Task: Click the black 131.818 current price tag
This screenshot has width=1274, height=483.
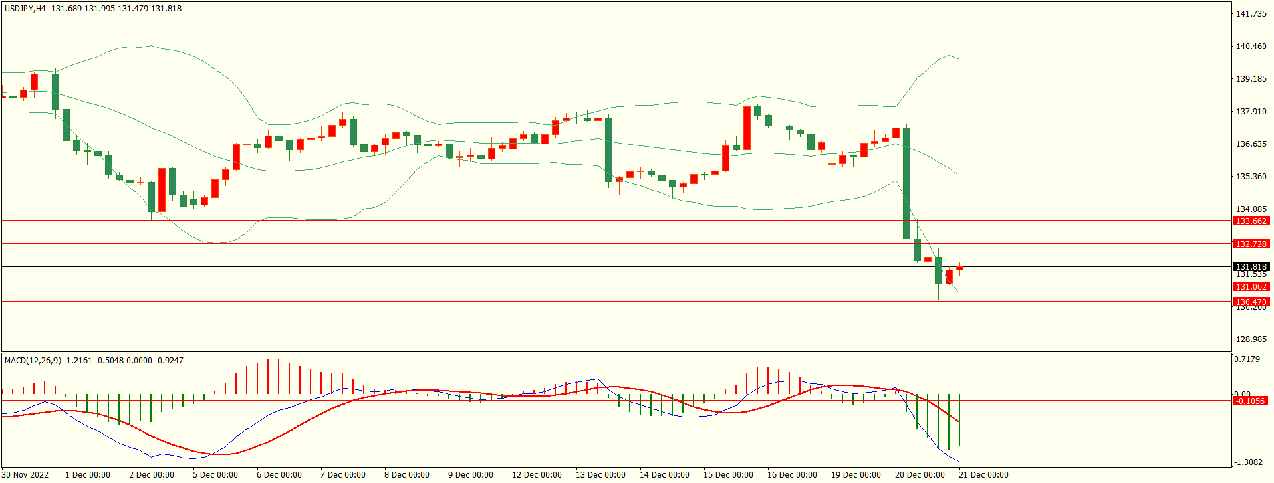Action: [x=1251, y=267]
